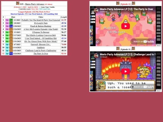Click the game icon right of Episode 12 heading

133,3
